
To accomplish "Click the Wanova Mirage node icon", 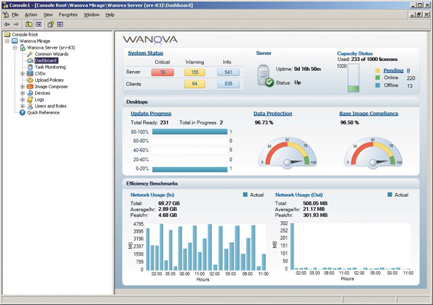I will [x=15, y=41].
